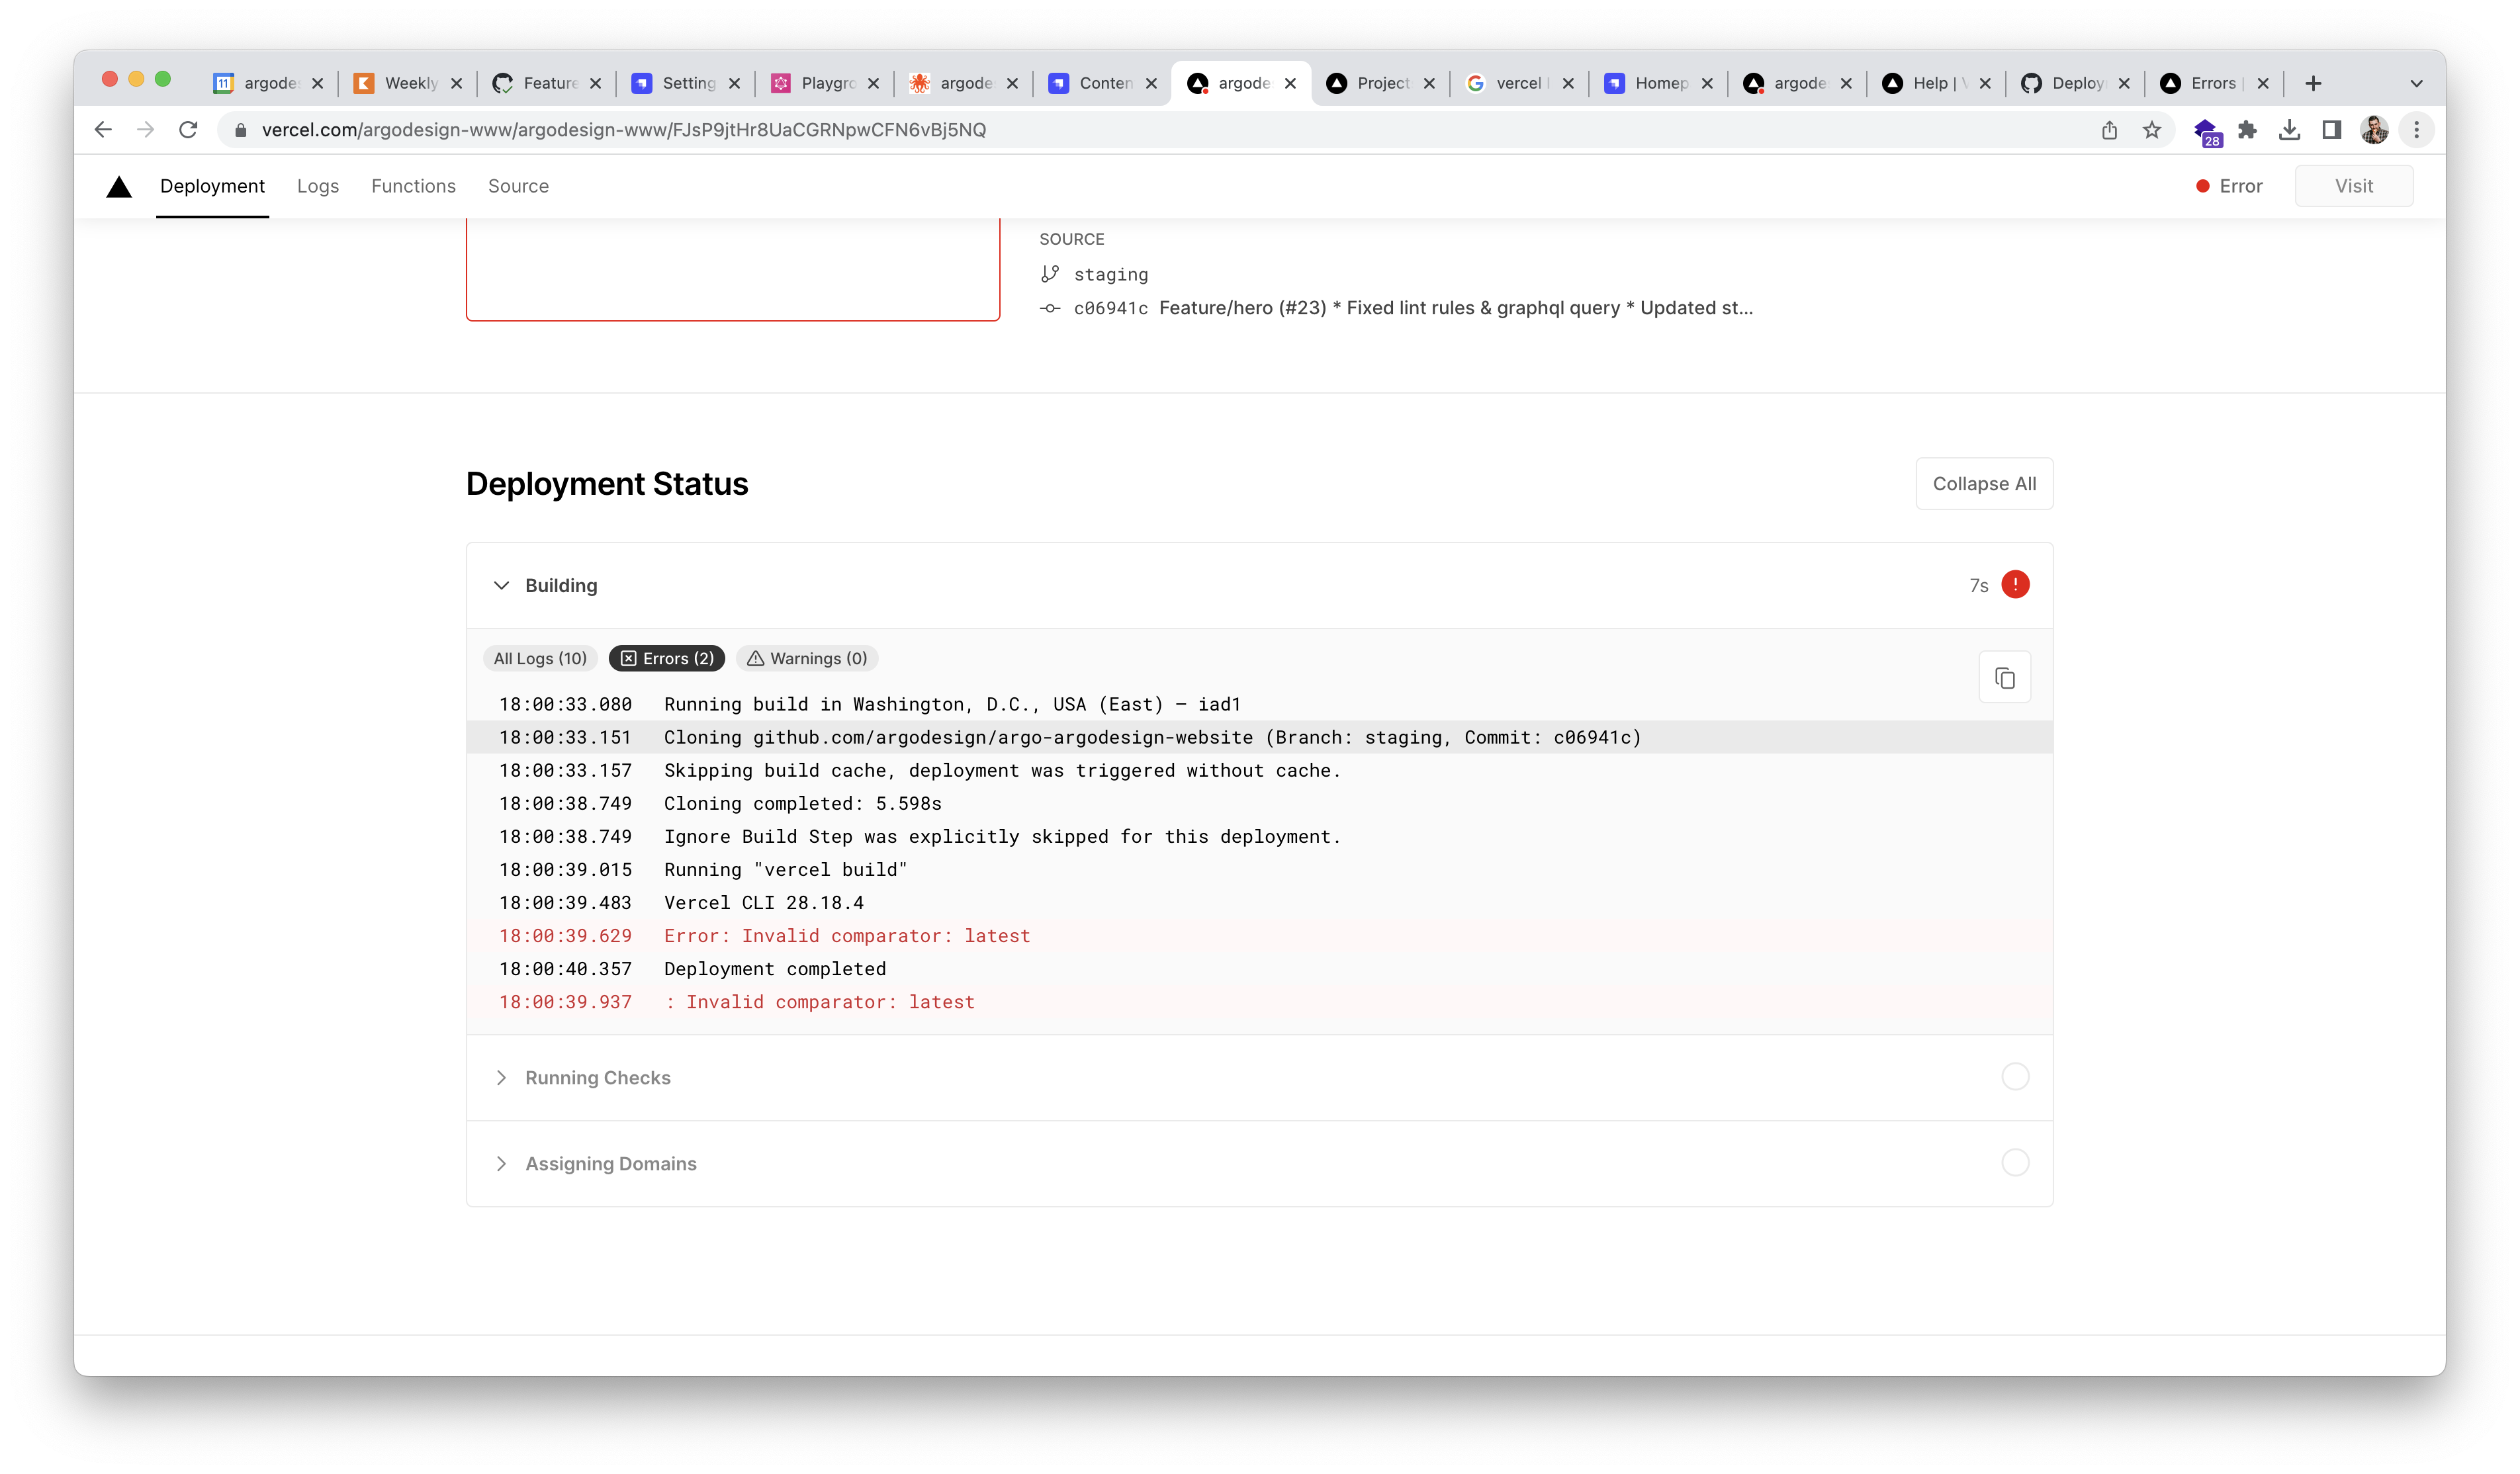Toggle the Errors (2) log filter
Viewport: 2520px width, 1474px height.
[667, 658]
